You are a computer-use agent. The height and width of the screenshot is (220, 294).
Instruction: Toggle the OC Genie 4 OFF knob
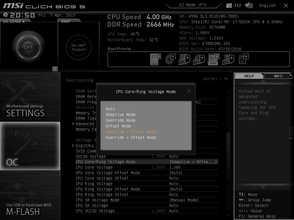click(x=28, y=47)
